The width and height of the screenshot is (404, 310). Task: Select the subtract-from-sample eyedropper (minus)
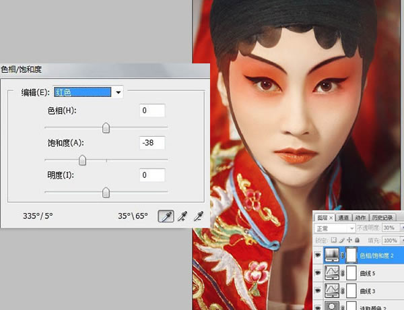point(199,216)
